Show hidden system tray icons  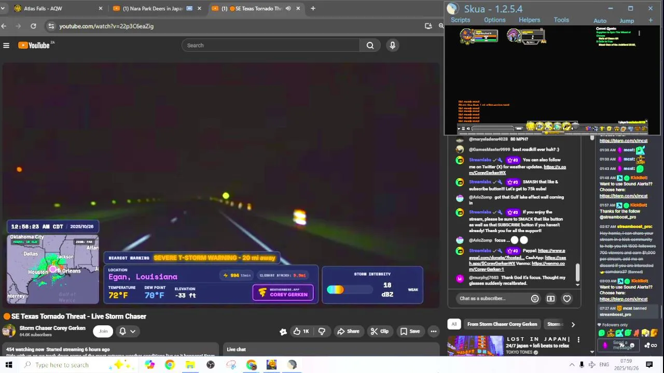(x=572, y=365)
